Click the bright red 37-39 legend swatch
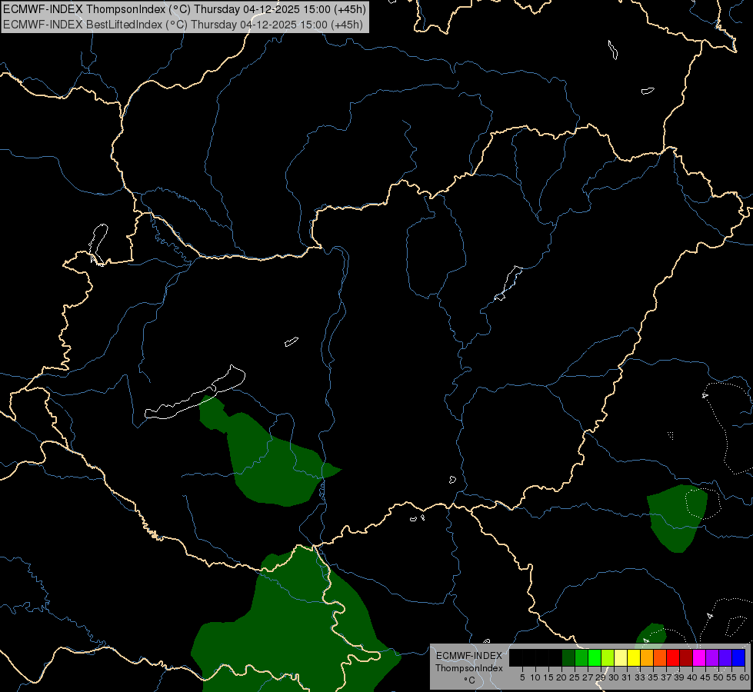This screenshot has height=692, width=753. 673,657
